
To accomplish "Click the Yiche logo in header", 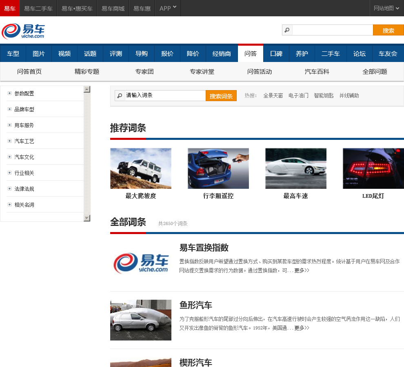I will point(23,31).
